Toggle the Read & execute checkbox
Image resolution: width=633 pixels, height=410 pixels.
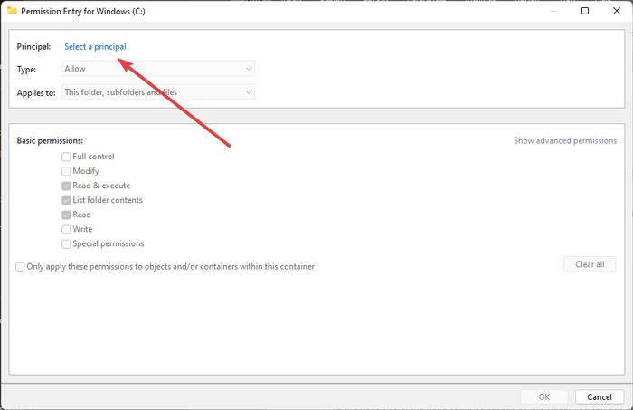tap(66, 186)
